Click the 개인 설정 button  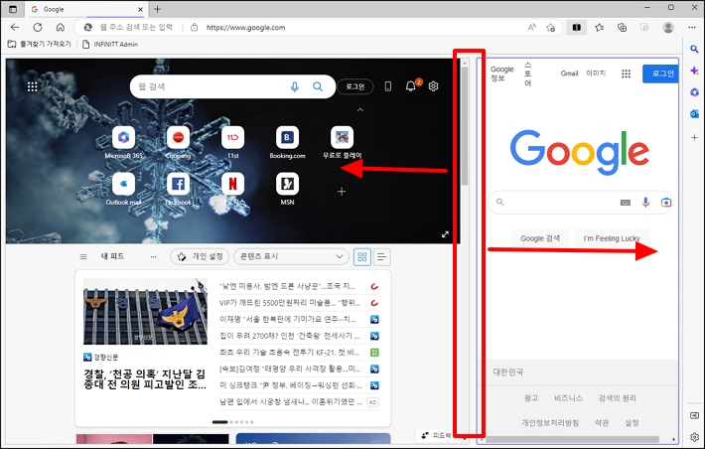click(x=200, y=257)
